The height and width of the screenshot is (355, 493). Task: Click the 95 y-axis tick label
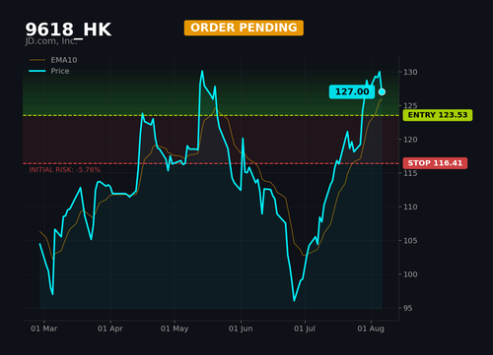(408, 308)
